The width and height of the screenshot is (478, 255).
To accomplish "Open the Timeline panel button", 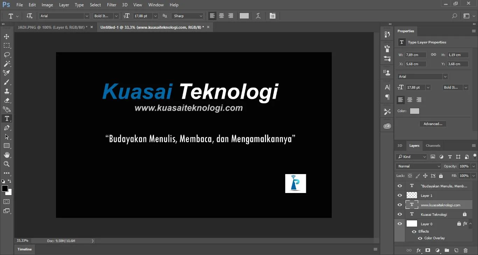I will pos(24,249).
